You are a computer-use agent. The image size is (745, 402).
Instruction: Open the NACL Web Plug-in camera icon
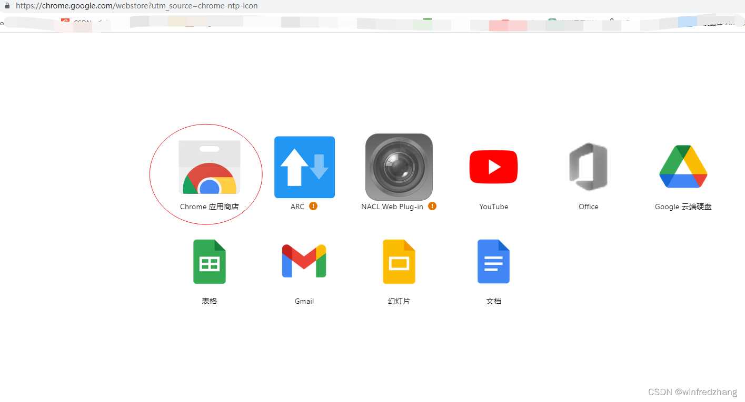399,167
